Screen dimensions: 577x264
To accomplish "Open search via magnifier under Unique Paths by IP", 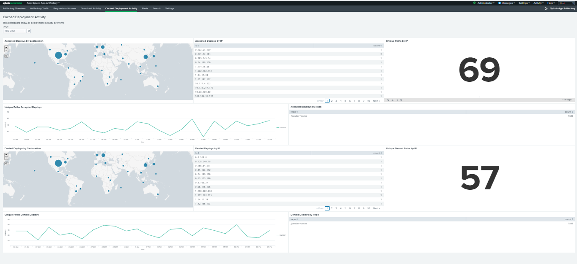I will tap(388, 100).
